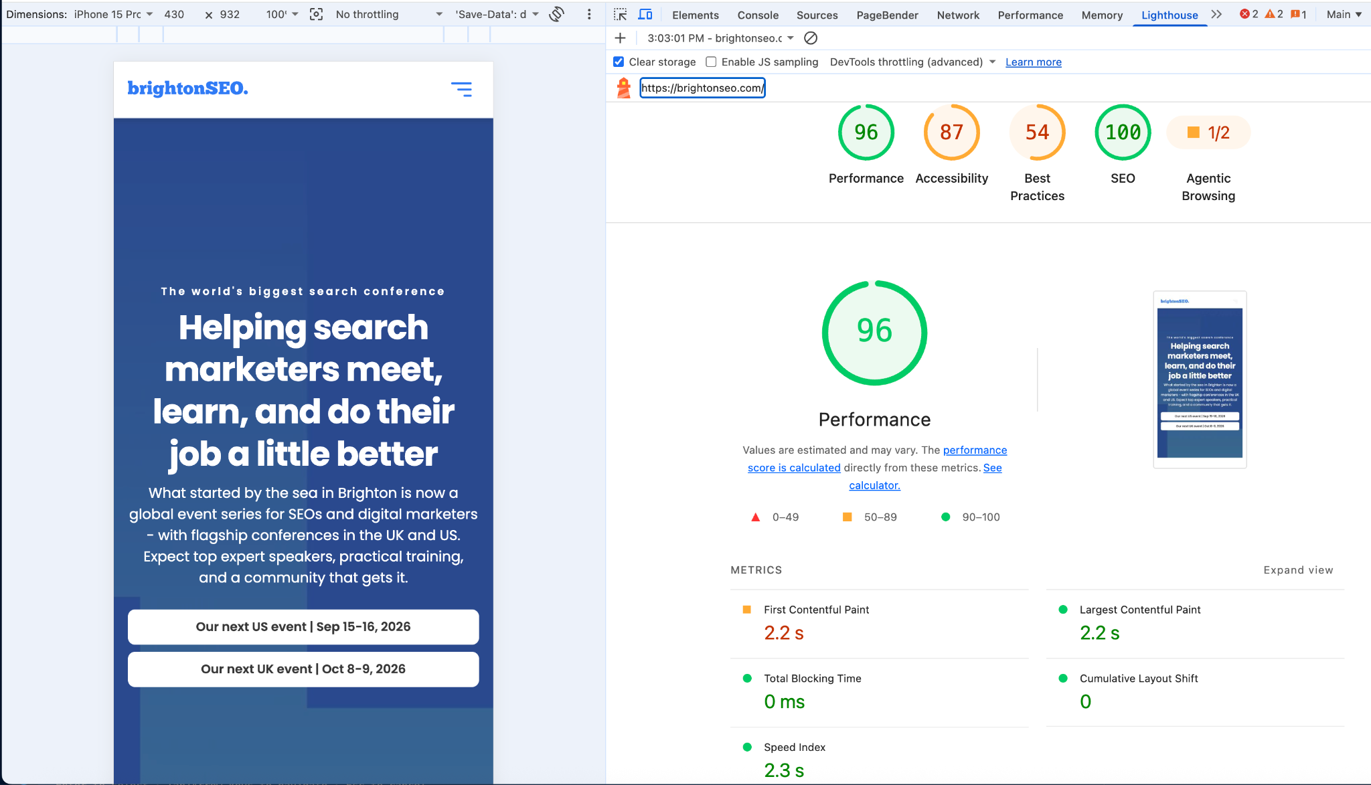Image resolution: width=1371 pixels, height=785 pixels.
Task: Click the rotate device orientation icon
Action: coord(556,14)
